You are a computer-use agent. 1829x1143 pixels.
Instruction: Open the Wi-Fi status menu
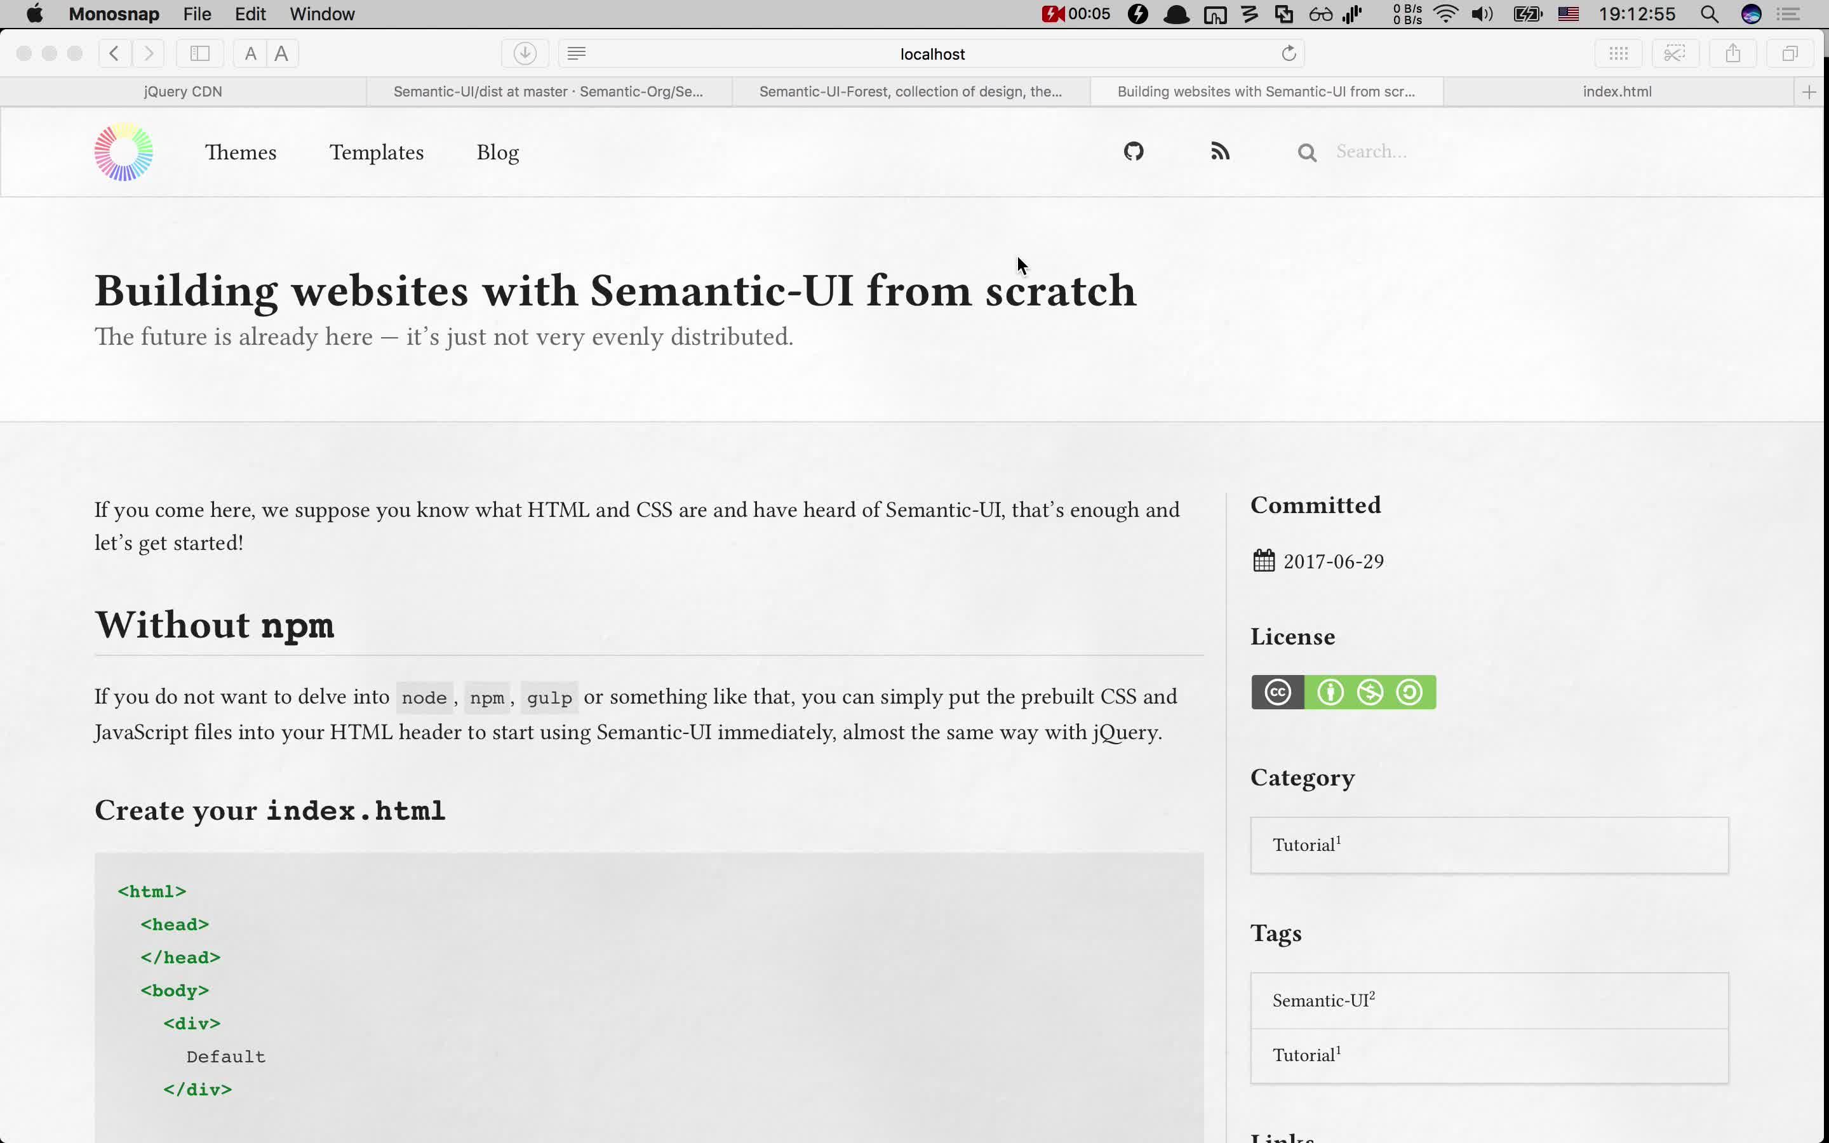point(1445,13)
